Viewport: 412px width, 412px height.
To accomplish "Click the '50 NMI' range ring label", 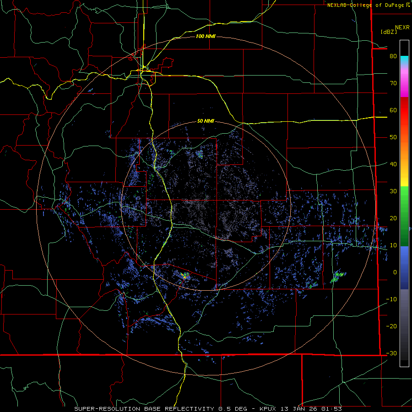I will coord(206,121).
